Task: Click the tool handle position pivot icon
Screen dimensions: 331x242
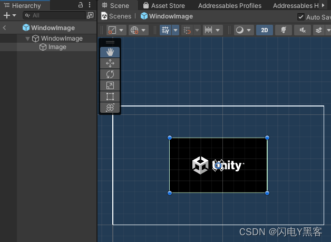Action: 112,30
